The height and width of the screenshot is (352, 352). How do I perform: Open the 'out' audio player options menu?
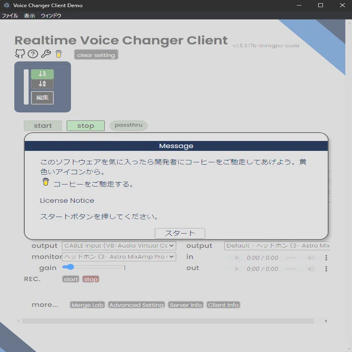tap(326, 269)
